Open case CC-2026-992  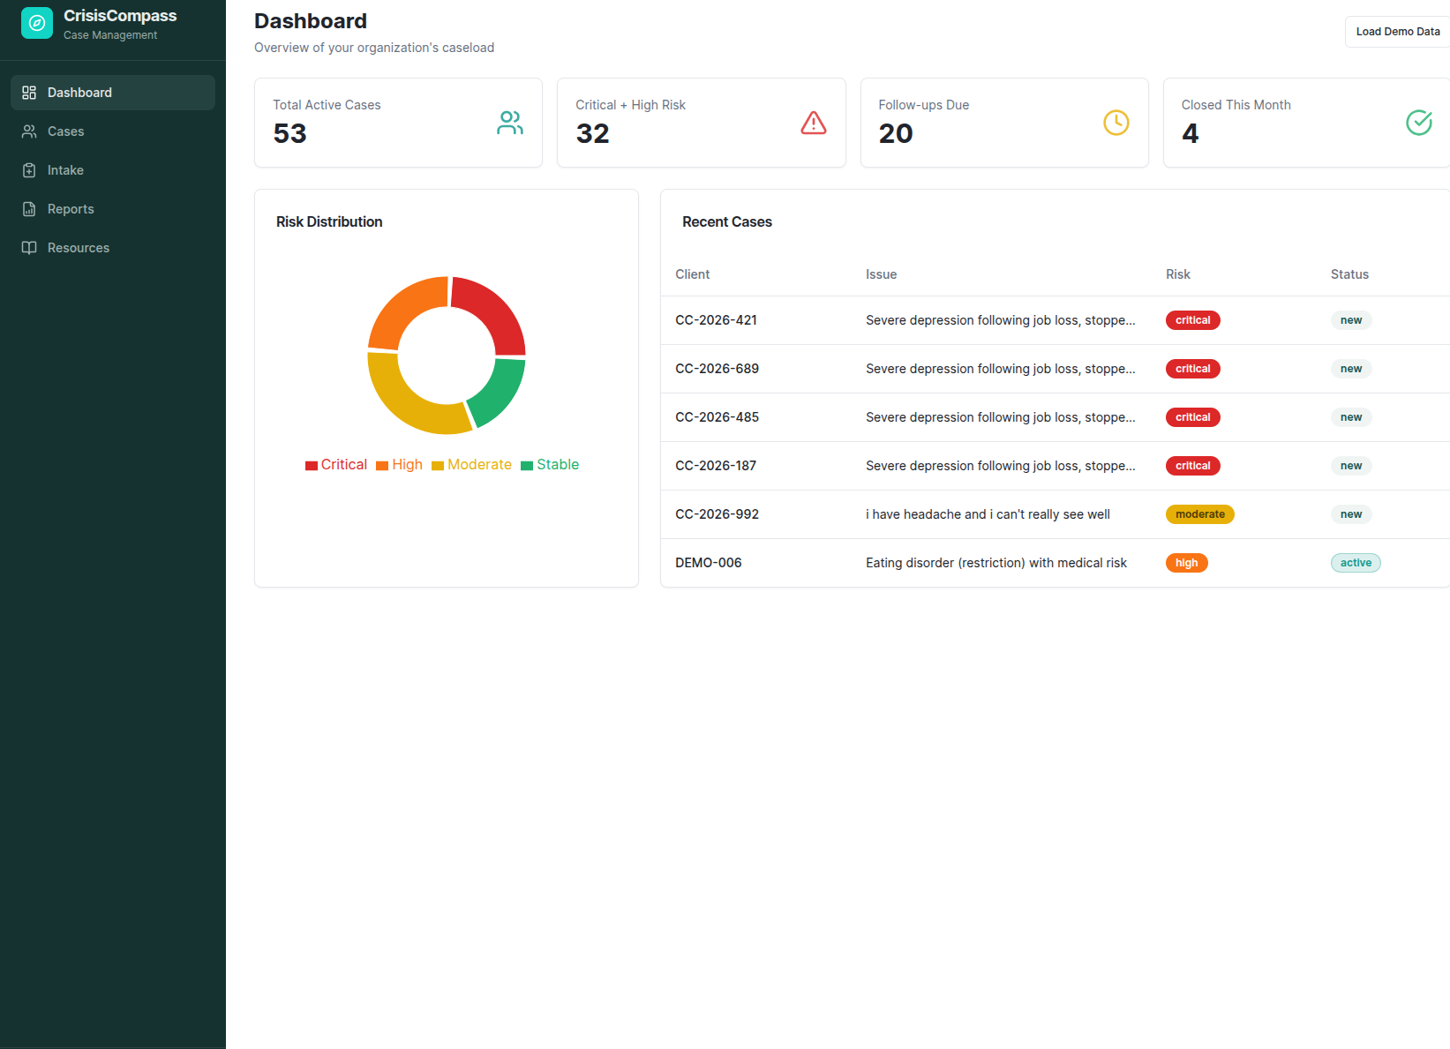pyautogui.click(x=1055, y=514)
